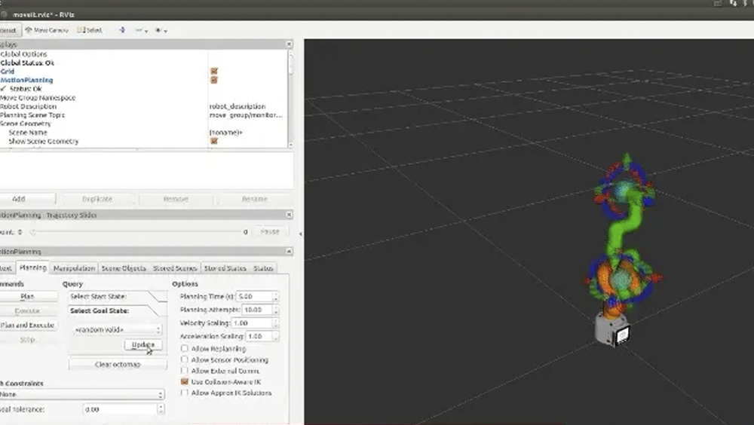Click Plan and Execute button
This screenshot has height=425, width=754.
click(27, 325)
